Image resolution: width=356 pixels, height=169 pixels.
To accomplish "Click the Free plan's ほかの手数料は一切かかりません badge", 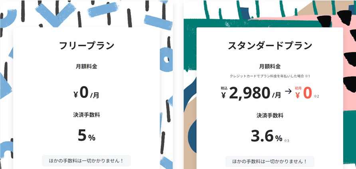I will click(86, 161).
